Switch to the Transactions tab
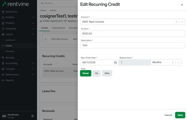The image size is (187, 120). (59, 28)
